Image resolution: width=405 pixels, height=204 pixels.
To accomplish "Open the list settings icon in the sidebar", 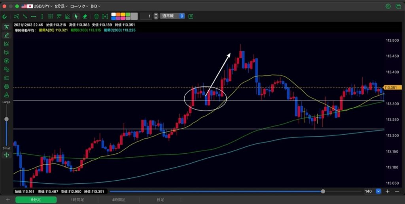I will tap(6, 78).
